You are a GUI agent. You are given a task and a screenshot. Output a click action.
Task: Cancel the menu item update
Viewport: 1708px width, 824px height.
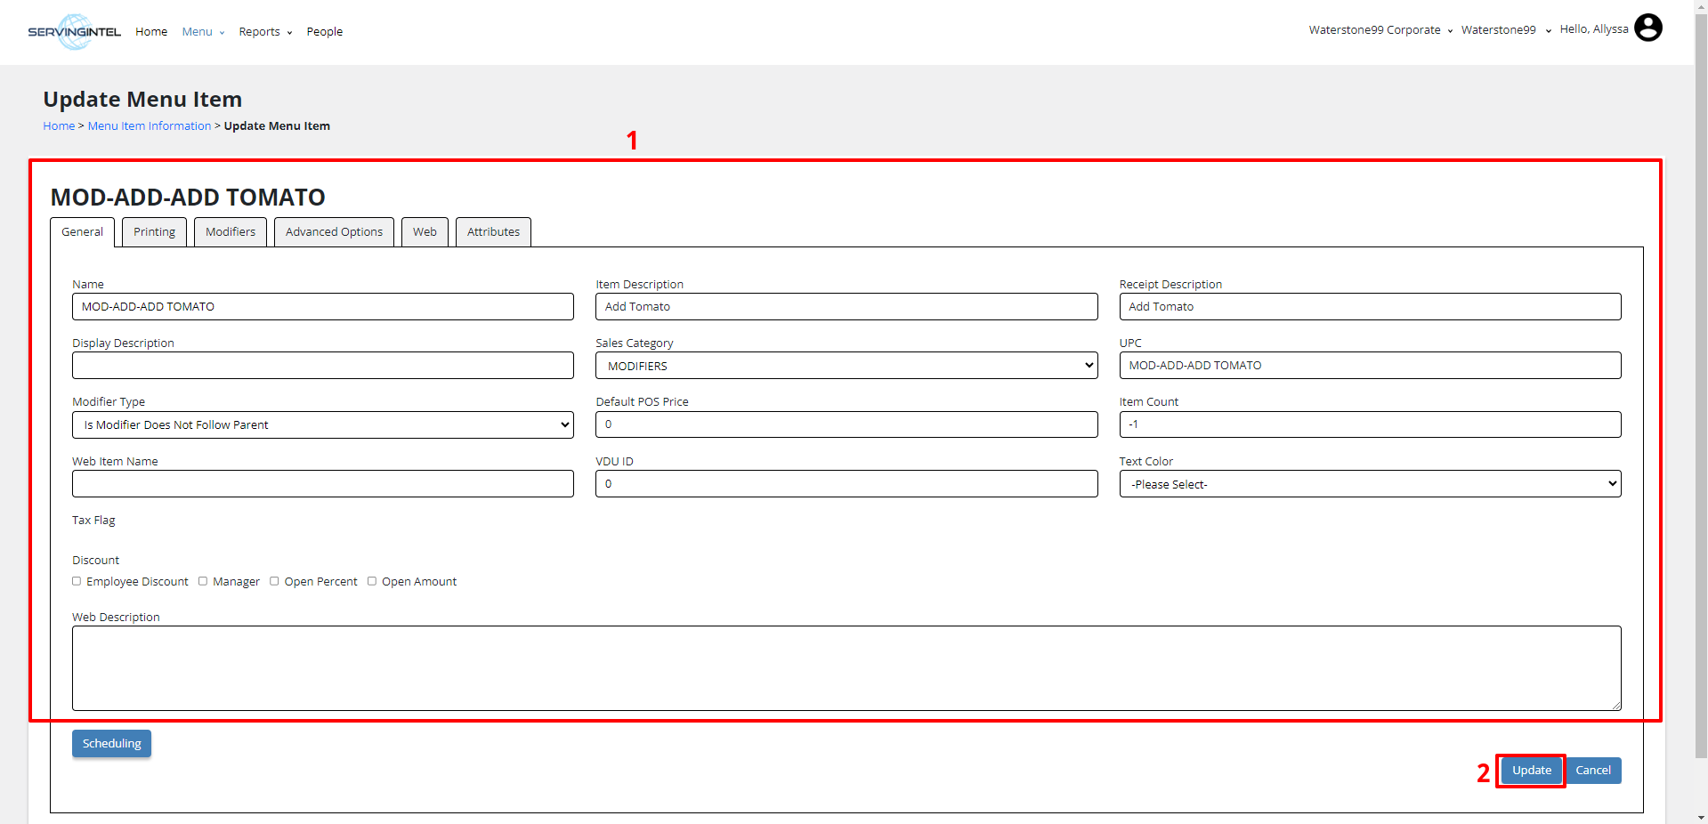click(x=1592, y=771)
